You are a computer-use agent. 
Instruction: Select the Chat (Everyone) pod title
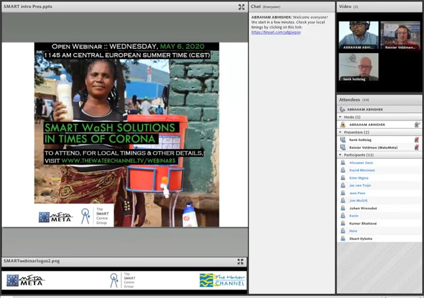265,7
